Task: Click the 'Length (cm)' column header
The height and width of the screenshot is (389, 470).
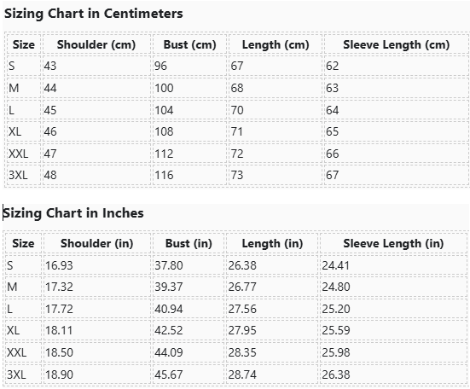Action: [276, 44]
